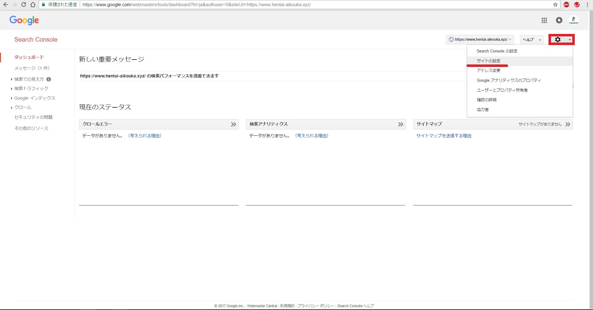Screen dimensions: 593x310
Task: Open ダッシュボード in sidebar
Action: click(29, 57)
